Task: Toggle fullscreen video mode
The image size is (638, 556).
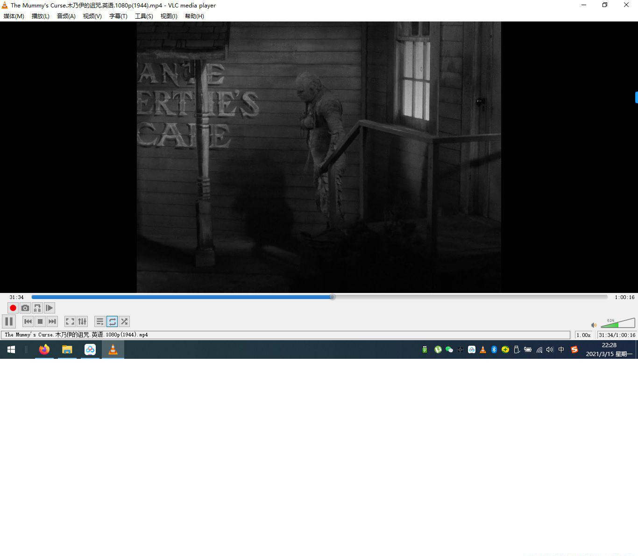Action: tap(70, 321)
